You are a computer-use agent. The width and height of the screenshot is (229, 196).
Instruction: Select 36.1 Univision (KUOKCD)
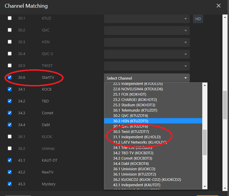[x=153, y=169]
